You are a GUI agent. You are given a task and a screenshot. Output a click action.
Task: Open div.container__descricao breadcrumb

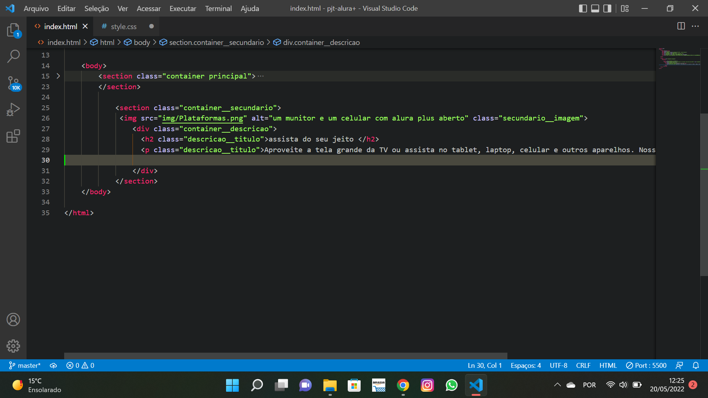pos(316,42)
